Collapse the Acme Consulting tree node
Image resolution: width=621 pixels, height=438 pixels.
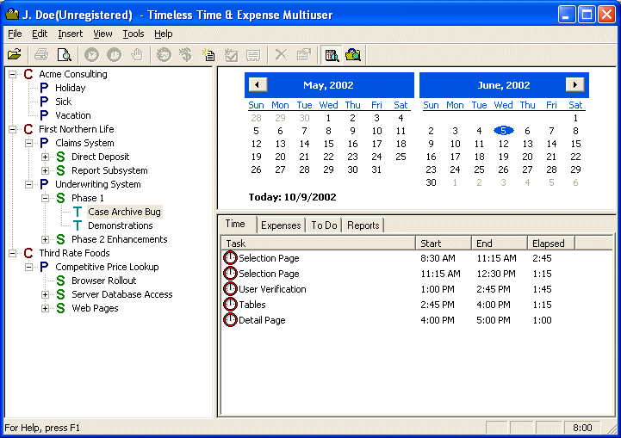tap(13, 74)
